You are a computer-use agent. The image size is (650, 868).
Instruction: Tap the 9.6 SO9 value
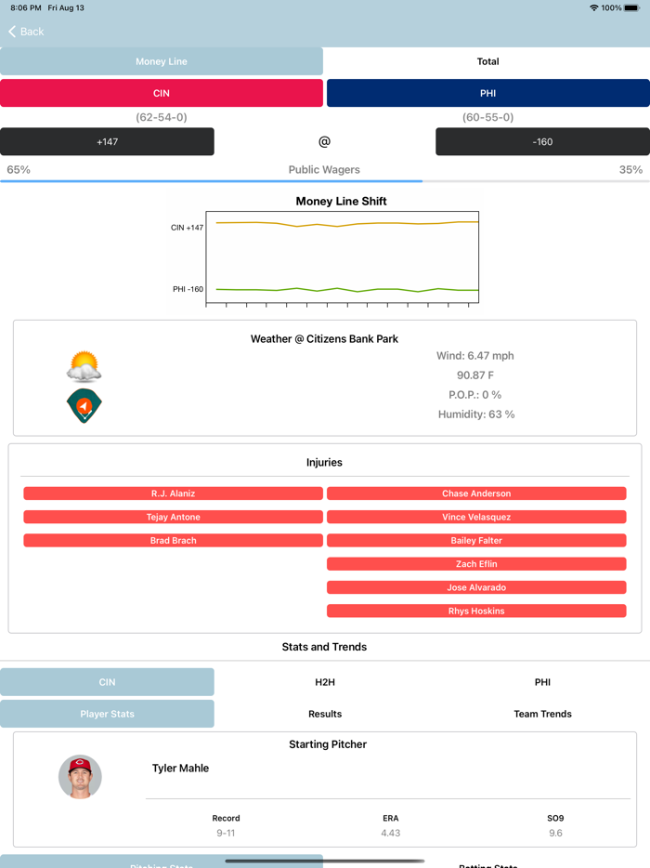tap(555, 833)
